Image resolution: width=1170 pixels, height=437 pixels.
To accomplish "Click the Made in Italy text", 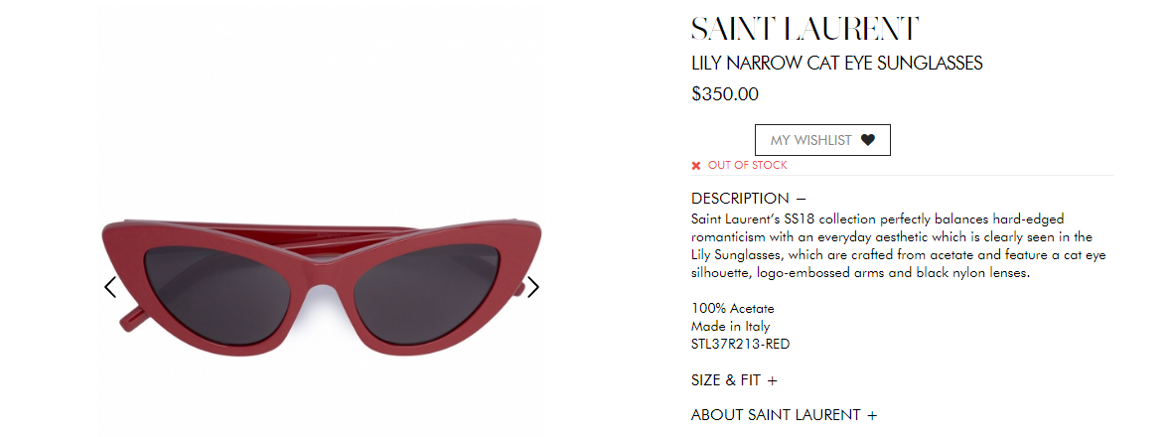I will point(730,327).
